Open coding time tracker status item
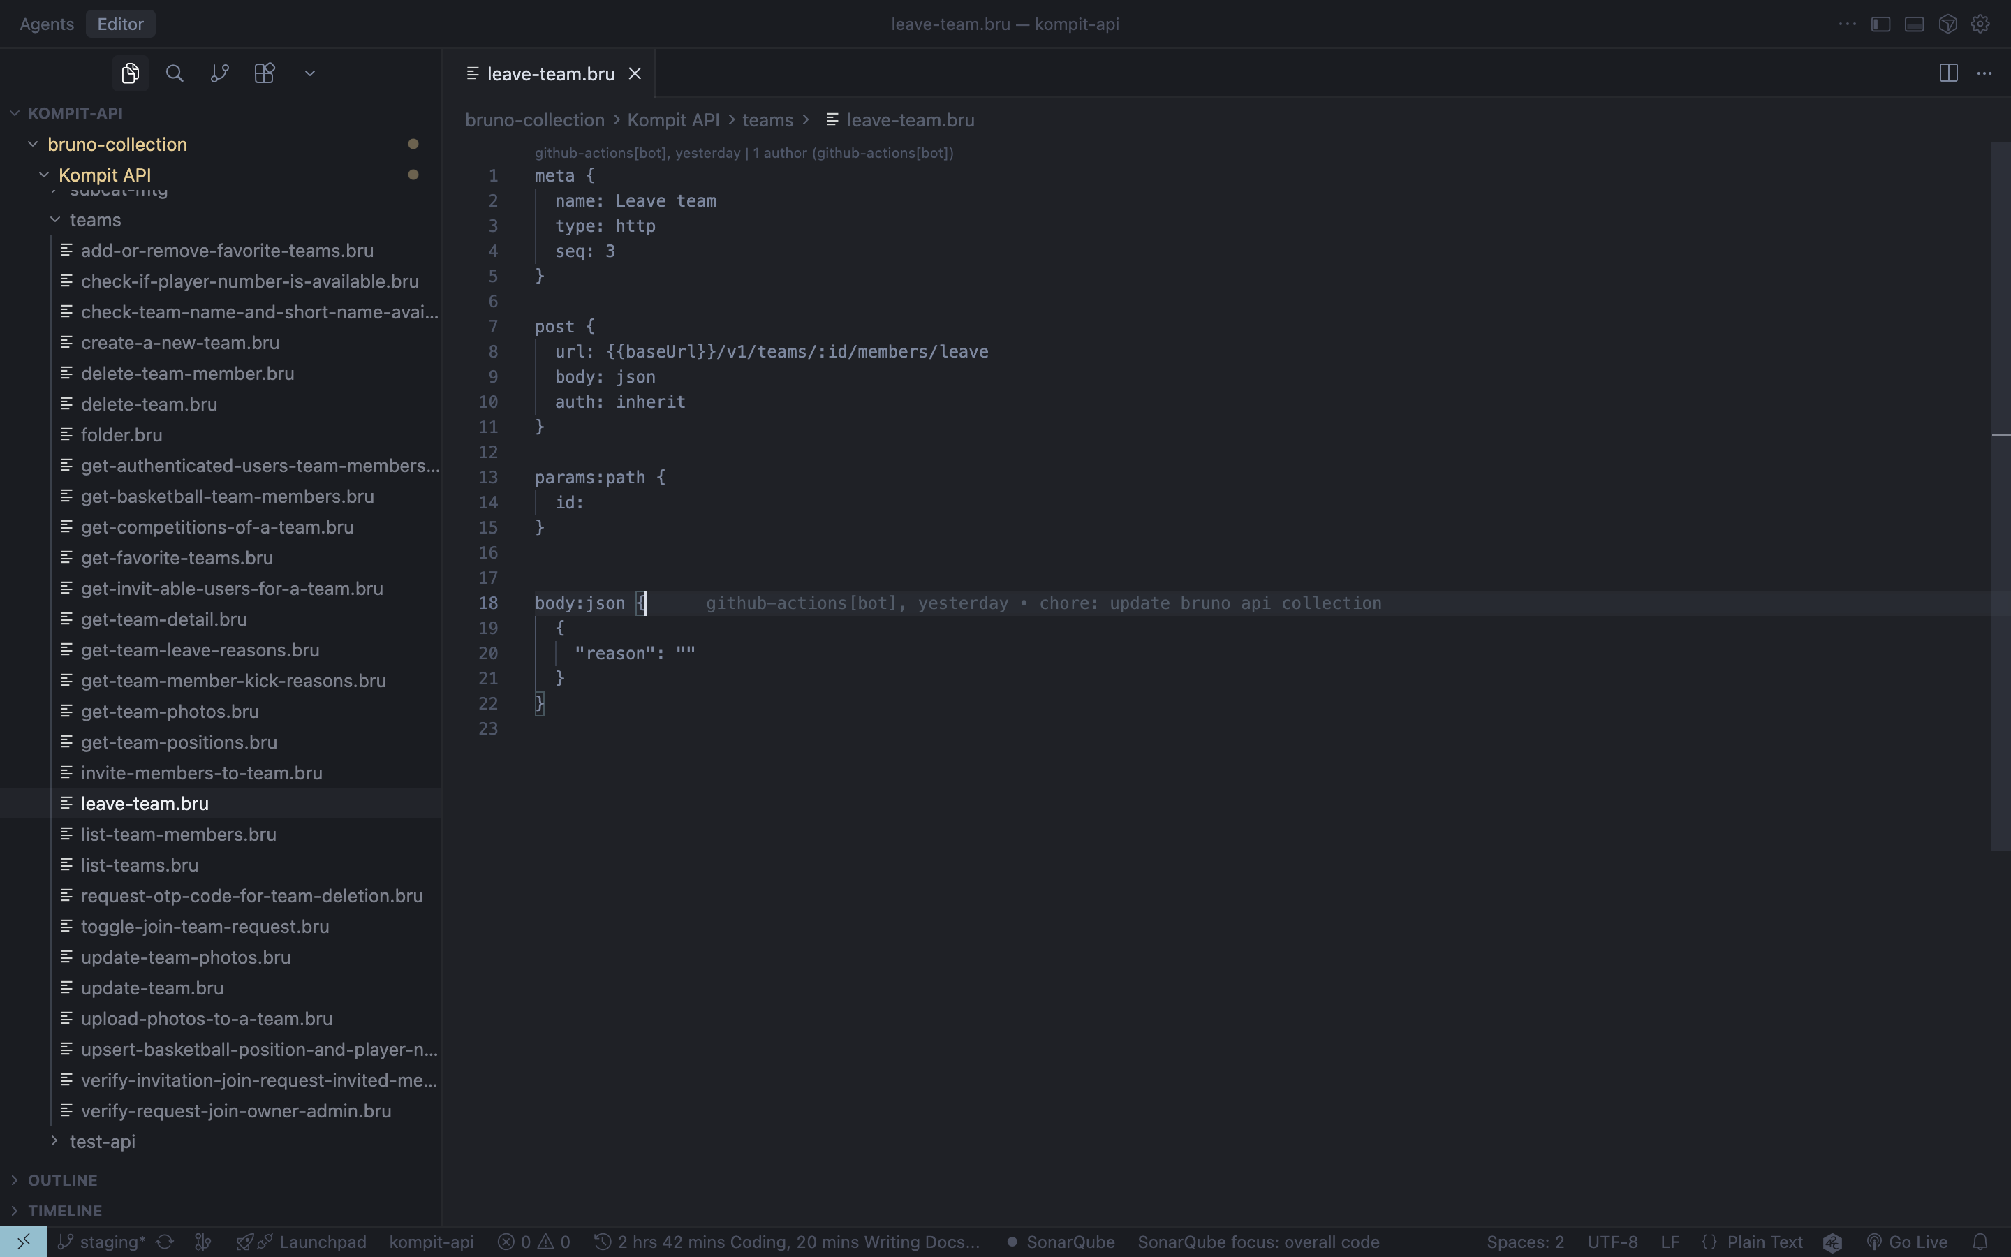Viewport: 2011px width, 1257px height. [x=788, y=1242]
